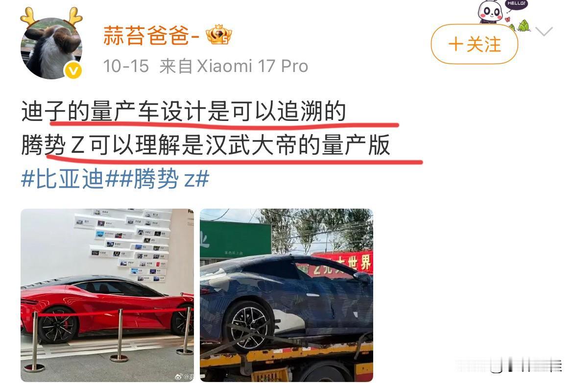
Task: Expand the post options chevron menu
Action: (544, 31)
